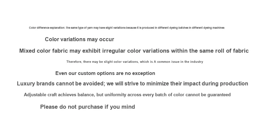Click the word 'uniformity' in the craft line

click(x=115, y=95)
